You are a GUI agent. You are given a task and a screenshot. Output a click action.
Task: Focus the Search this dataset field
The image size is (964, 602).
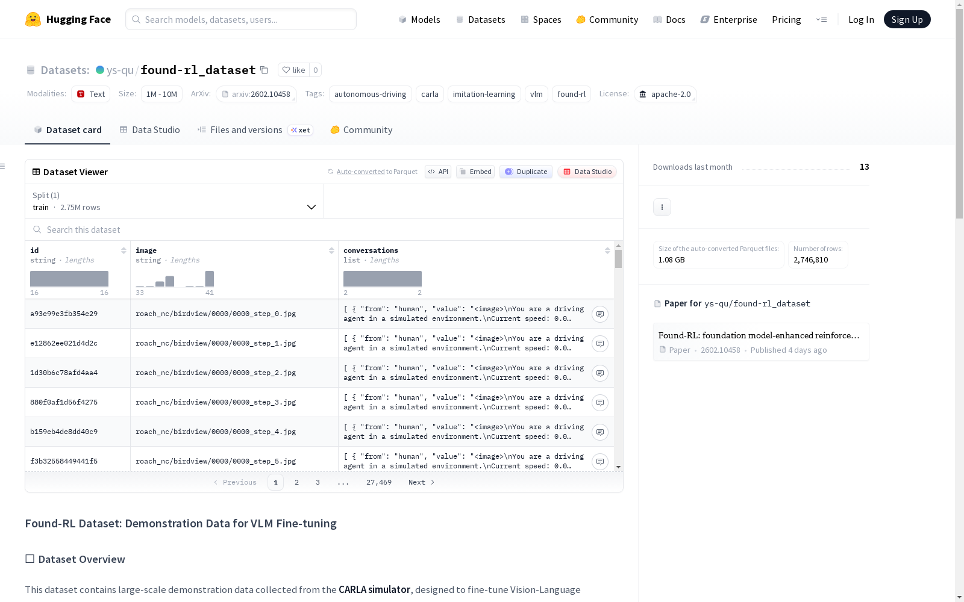pos(324,230)
